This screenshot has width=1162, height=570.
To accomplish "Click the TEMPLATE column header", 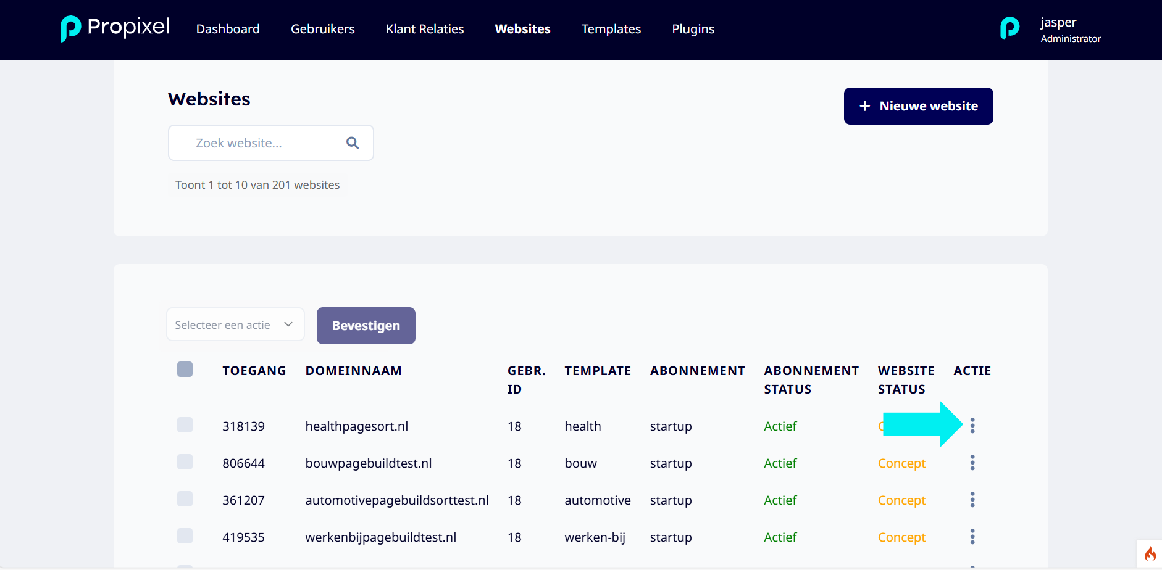I will pos(598,371).
